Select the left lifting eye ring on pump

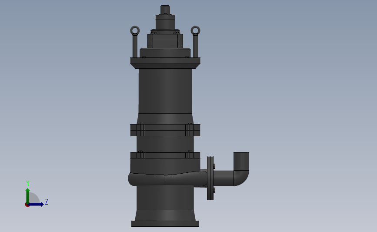click(135, 30)
